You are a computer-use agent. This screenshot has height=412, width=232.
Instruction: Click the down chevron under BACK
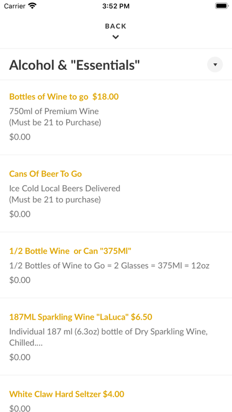point(115,37)
